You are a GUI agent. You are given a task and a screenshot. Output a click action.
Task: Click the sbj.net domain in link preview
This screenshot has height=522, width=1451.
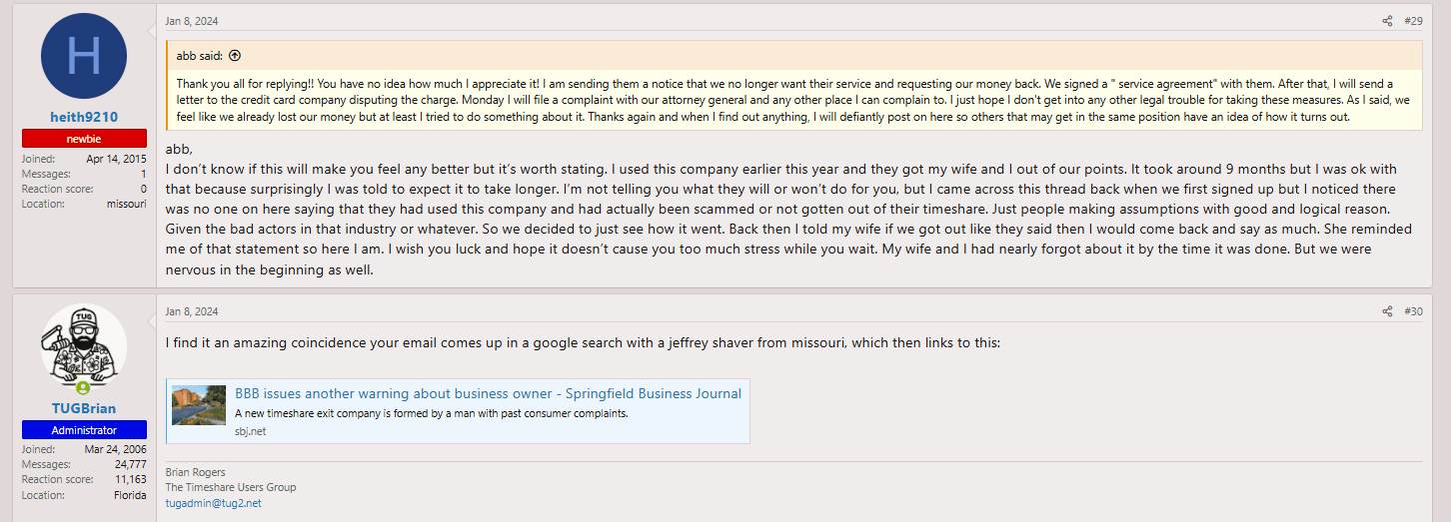coord(251,431)
